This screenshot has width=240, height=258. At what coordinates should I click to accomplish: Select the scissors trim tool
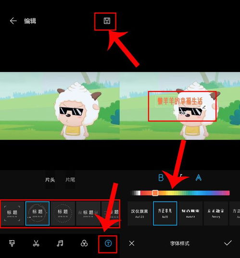36,243
